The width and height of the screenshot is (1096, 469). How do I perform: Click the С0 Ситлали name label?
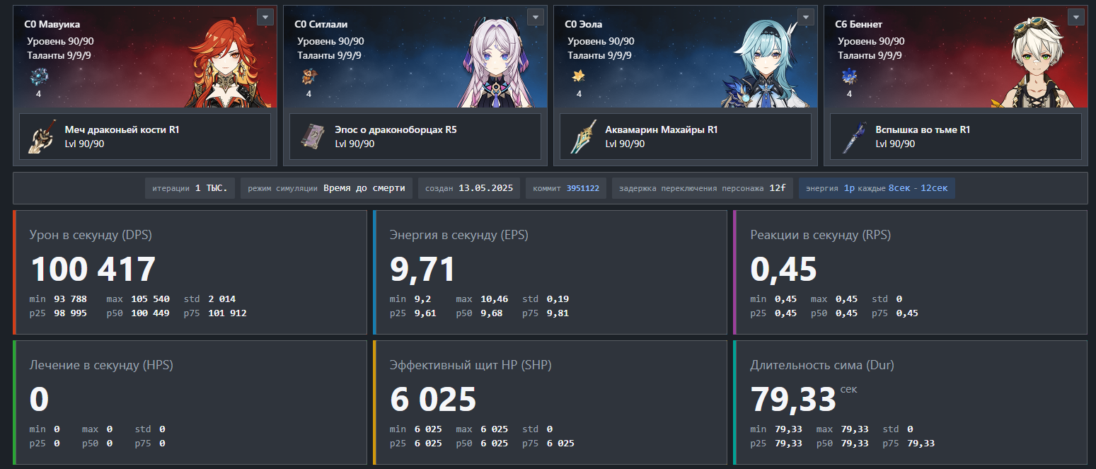point(321,25)
